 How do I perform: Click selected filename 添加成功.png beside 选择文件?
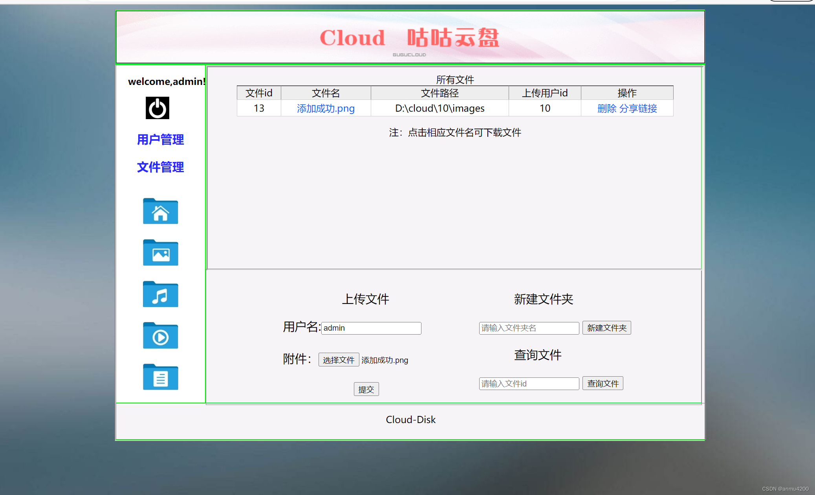pyautogui.click(x=385, y=360)
